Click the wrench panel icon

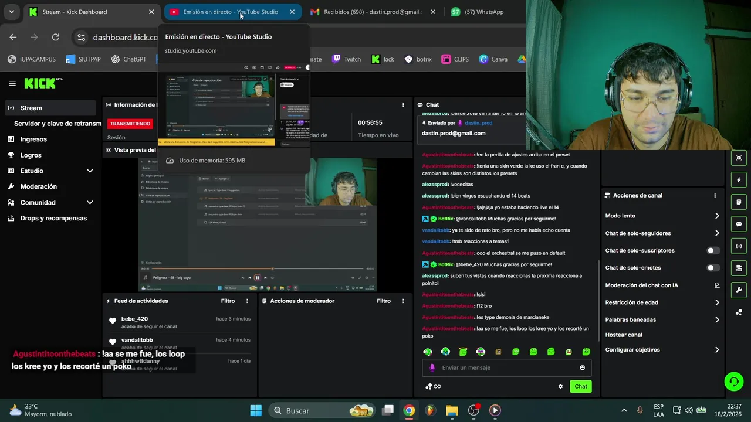(x=739, y=290)
